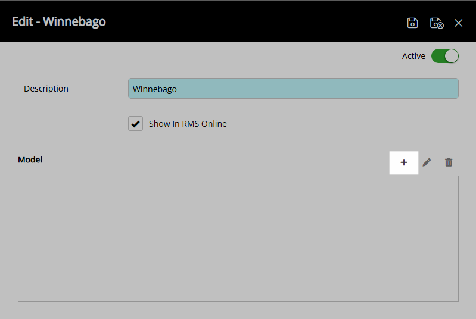Click the white knob of Active toggle
This screenshot has height=319, width=476.
pyautogui.click(x=452, y=56)
